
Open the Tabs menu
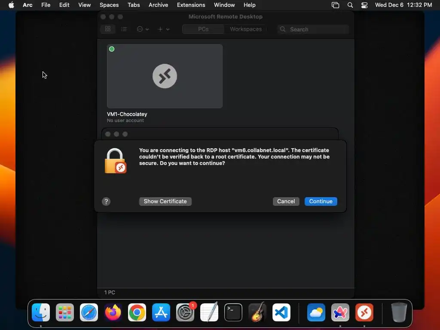point(134,5)
